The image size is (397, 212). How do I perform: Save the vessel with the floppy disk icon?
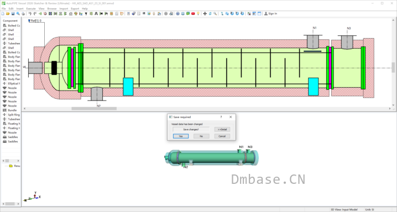13,14
